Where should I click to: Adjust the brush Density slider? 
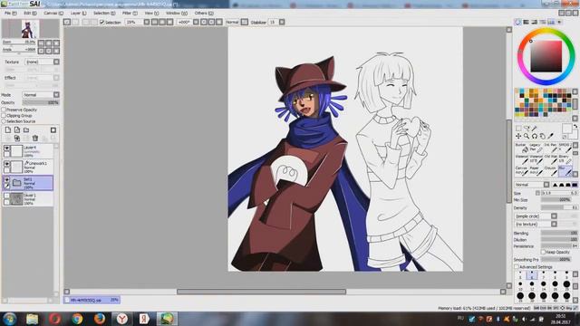point(559,208)
